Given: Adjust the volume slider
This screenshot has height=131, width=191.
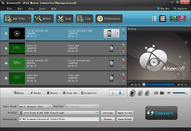Looking at the screenshot, I should tap(180, 93).
